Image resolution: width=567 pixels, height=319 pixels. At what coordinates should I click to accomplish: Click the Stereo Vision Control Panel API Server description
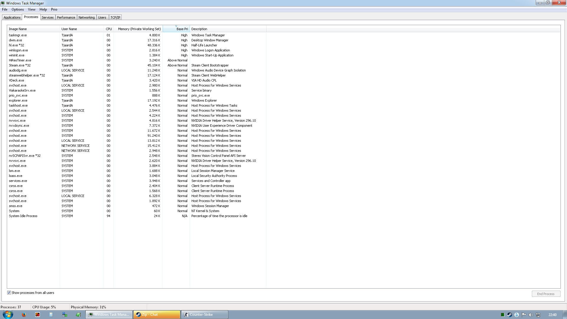coord(218,156)
